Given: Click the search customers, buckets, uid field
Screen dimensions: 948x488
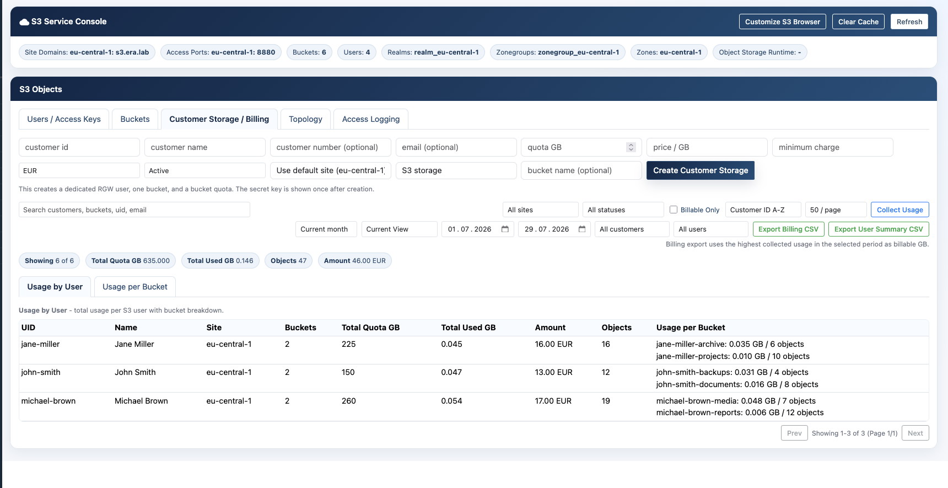Looking at the screenshot, I should (x=134, y=210).
